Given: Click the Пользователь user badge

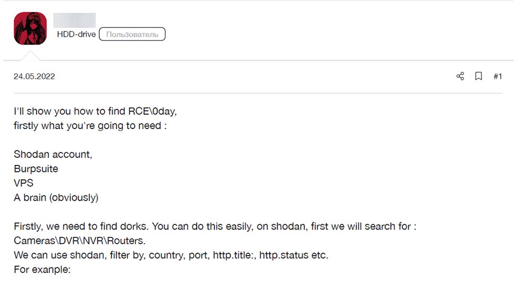Looking at the screenshot, I should pyautogui.click(x=132, y=35).
